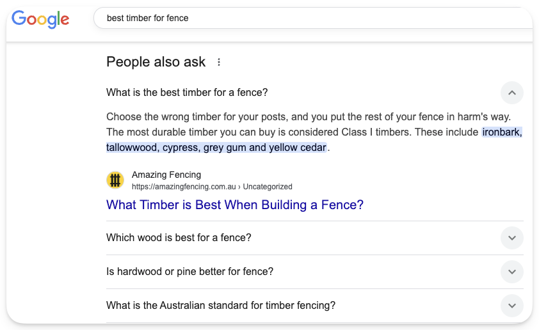Click the Amazing Fencing site favicon

coord(115,180)
